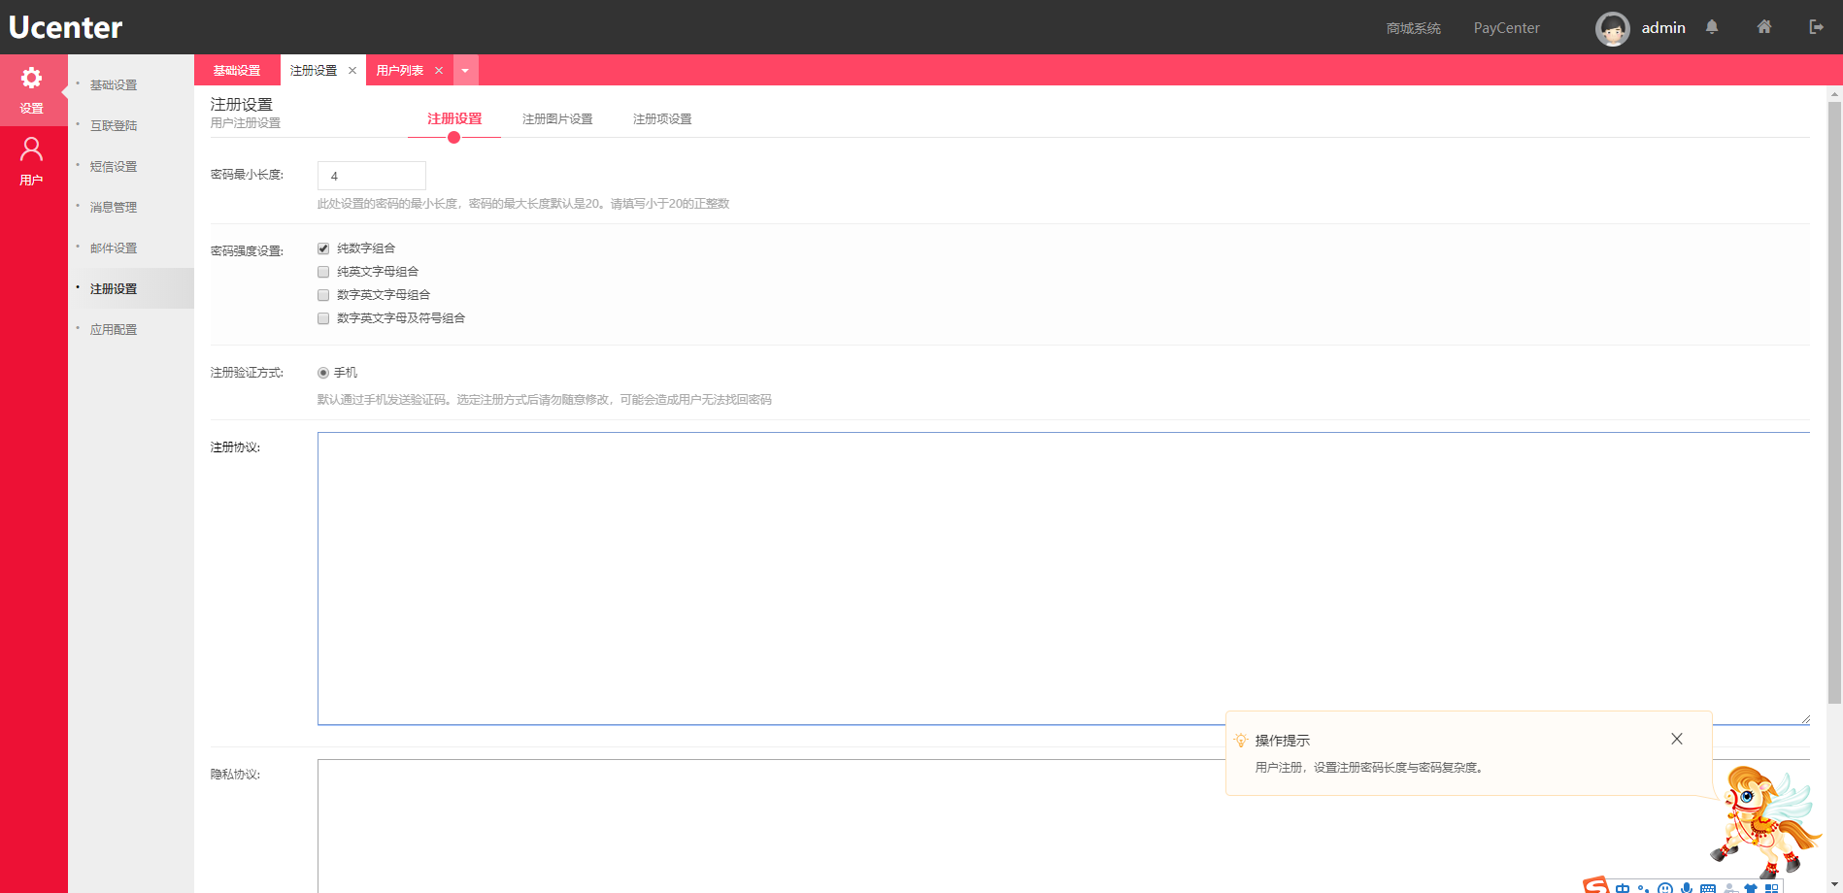Uncheck the 纯数字组合 checkbox

tap(323, 248)
